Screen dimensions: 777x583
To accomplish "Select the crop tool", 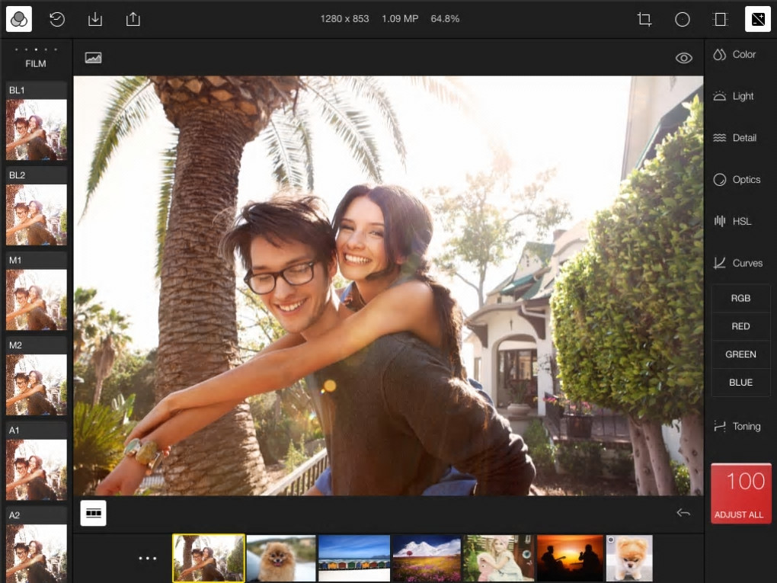I will click(x=644, y=19).
